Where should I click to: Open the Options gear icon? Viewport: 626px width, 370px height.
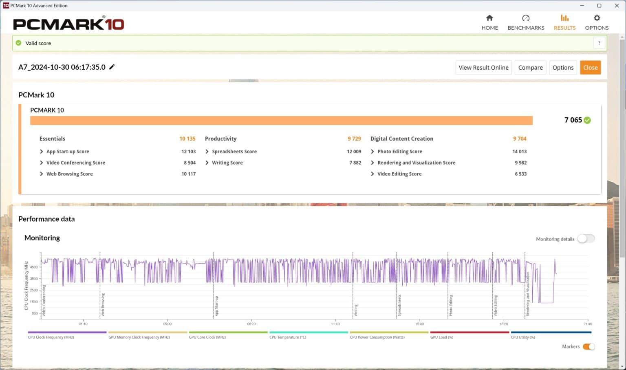coord(597,18)
